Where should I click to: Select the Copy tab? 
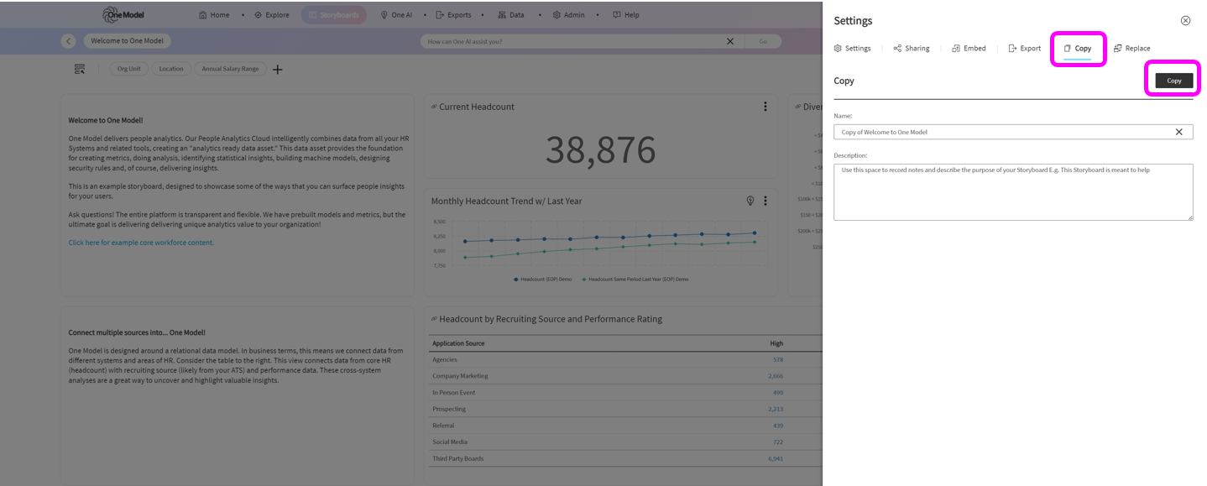[x=1078, y=49]
